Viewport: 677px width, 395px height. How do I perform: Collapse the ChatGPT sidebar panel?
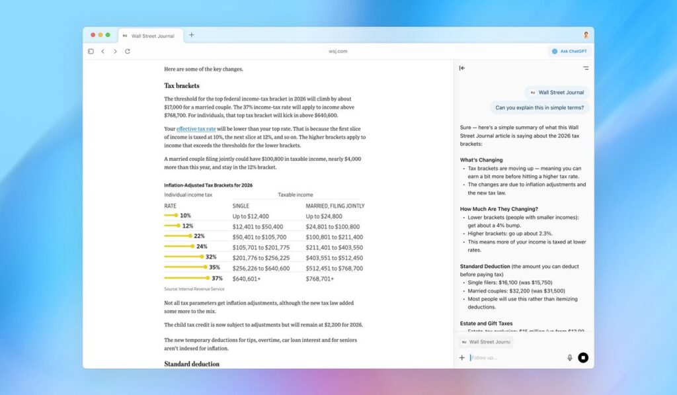(461, 68)
